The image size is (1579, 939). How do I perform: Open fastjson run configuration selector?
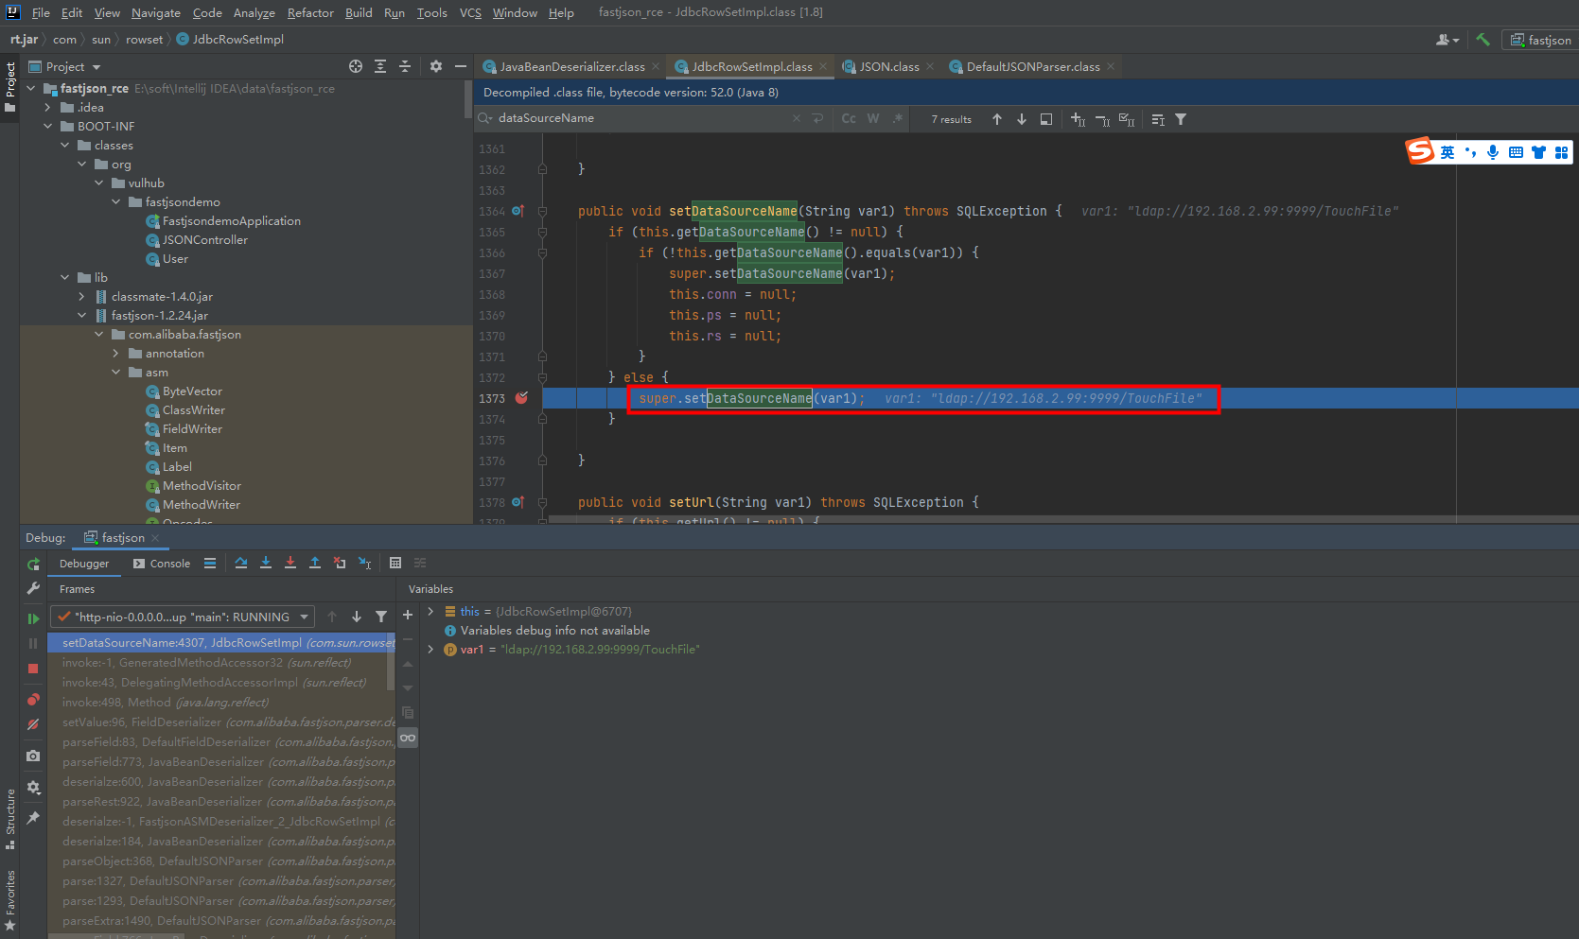click(x=1542, y=40)
